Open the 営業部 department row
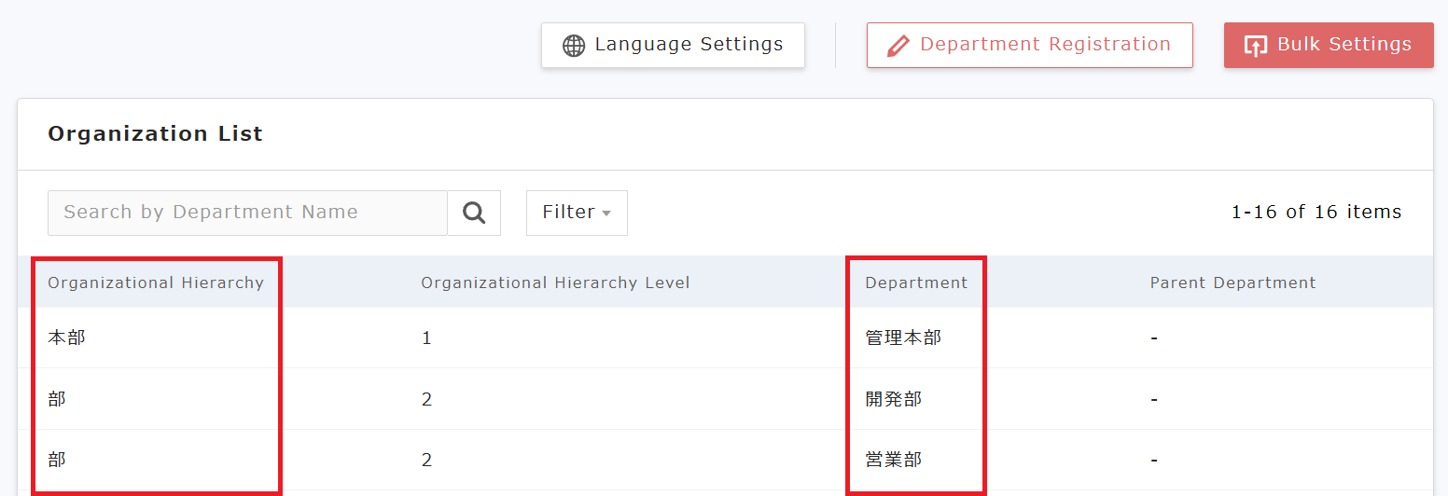The image size is (1448, 496). pyautogui.click(x=894, y=460)
